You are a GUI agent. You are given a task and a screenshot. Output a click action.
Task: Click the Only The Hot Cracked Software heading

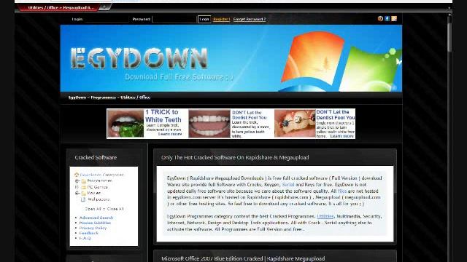coord(235,157)
